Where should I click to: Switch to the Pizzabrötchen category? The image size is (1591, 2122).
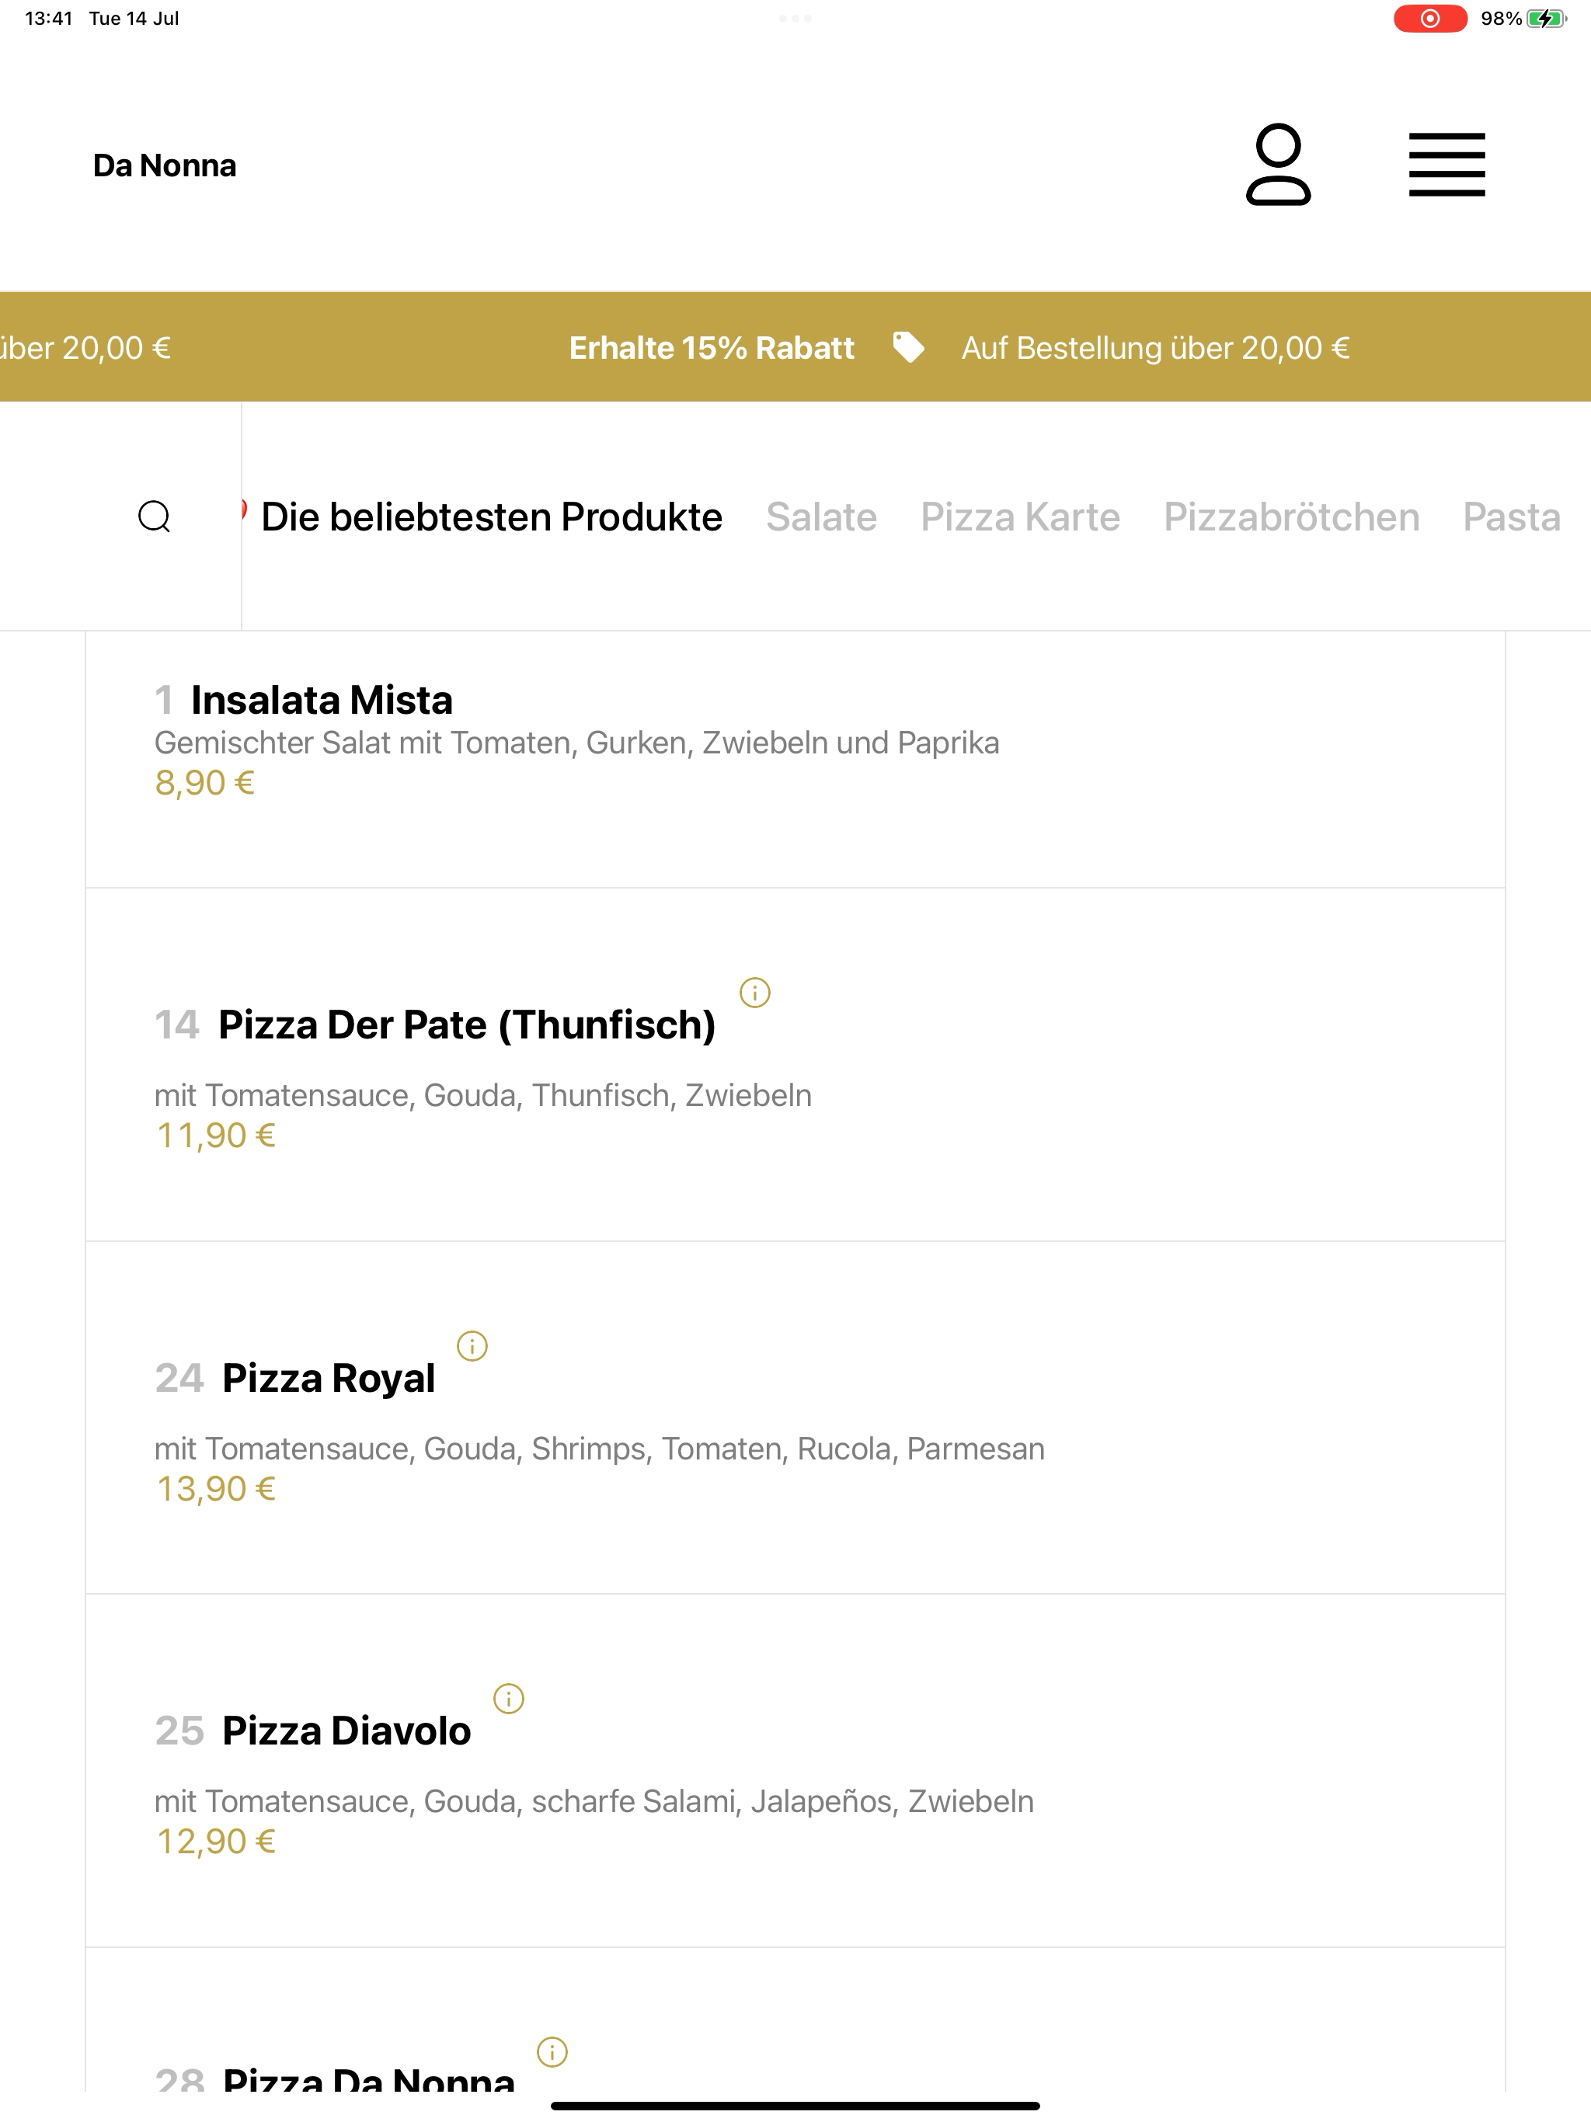coord(1292,517)
